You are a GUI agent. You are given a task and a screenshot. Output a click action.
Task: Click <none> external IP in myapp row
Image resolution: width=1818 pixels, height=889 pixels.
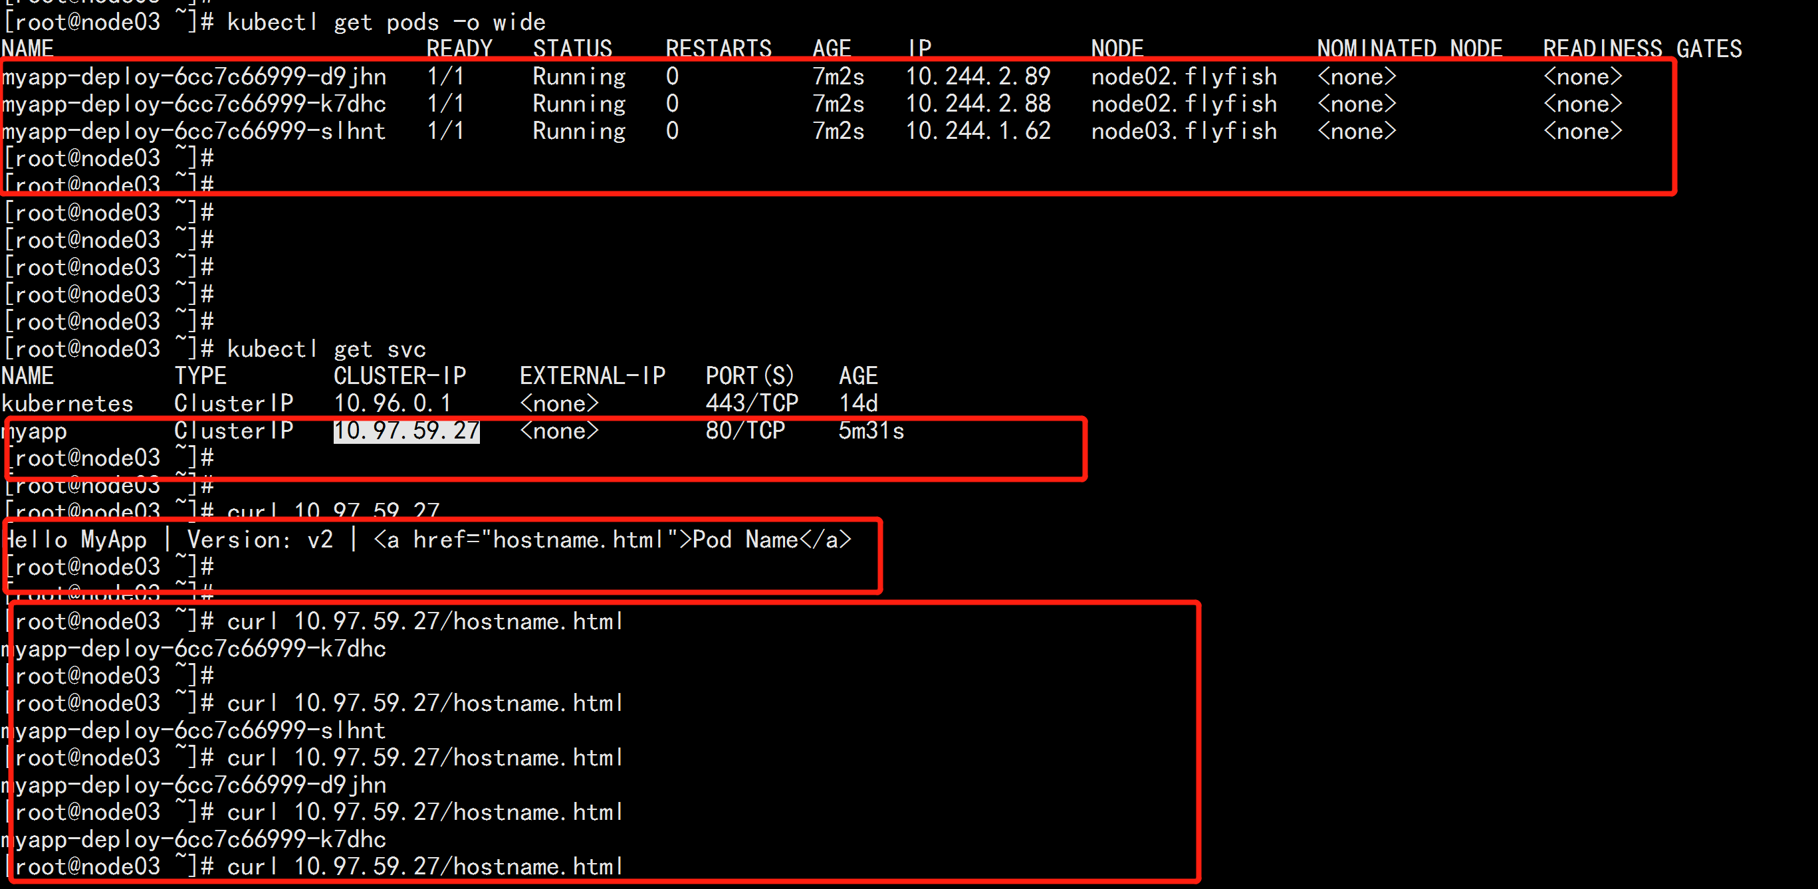click(559, 431)
